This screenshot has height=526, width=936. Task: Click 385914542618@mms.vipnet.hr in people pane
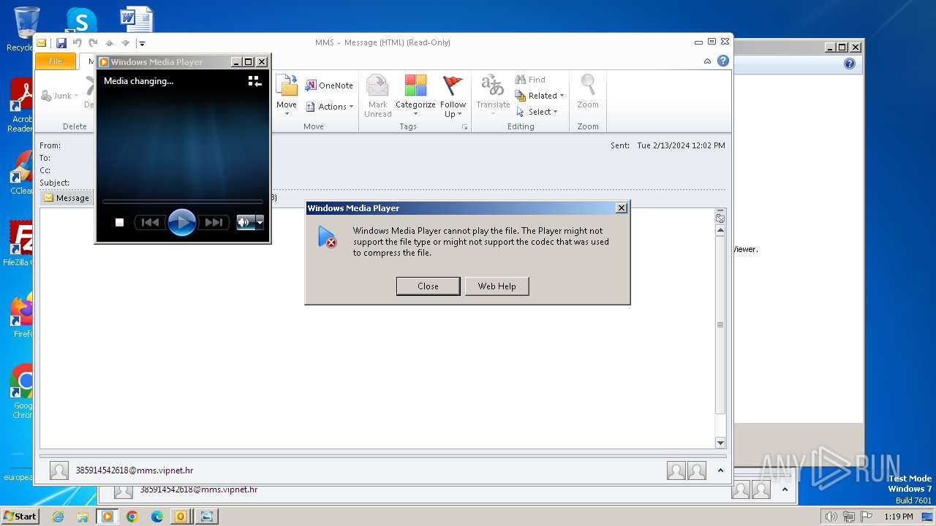(x=135, y=470)
